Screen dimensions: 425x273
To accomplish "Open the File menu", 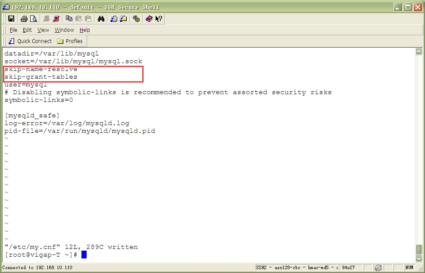I will pos(13,30).
